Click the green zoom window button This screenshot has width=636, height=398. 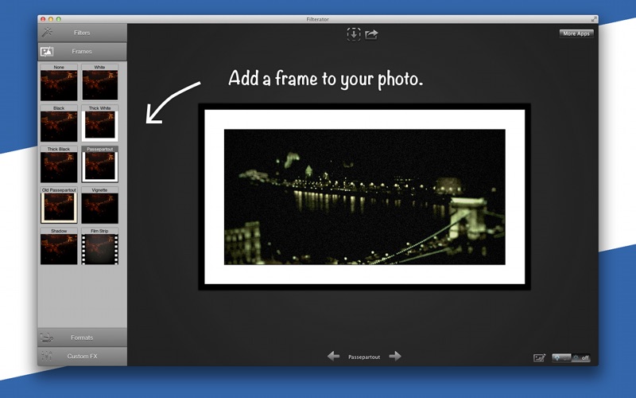pos(59,19)
